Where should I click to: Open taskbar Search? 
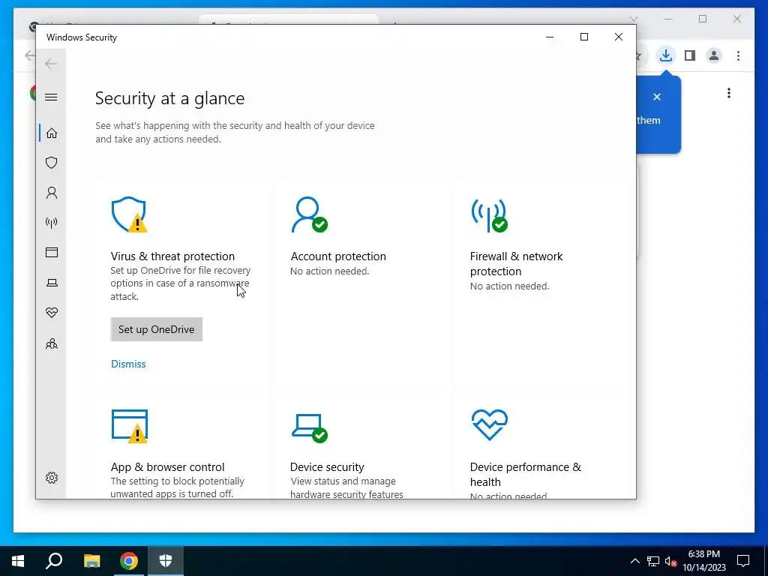[x=54, y=561]
